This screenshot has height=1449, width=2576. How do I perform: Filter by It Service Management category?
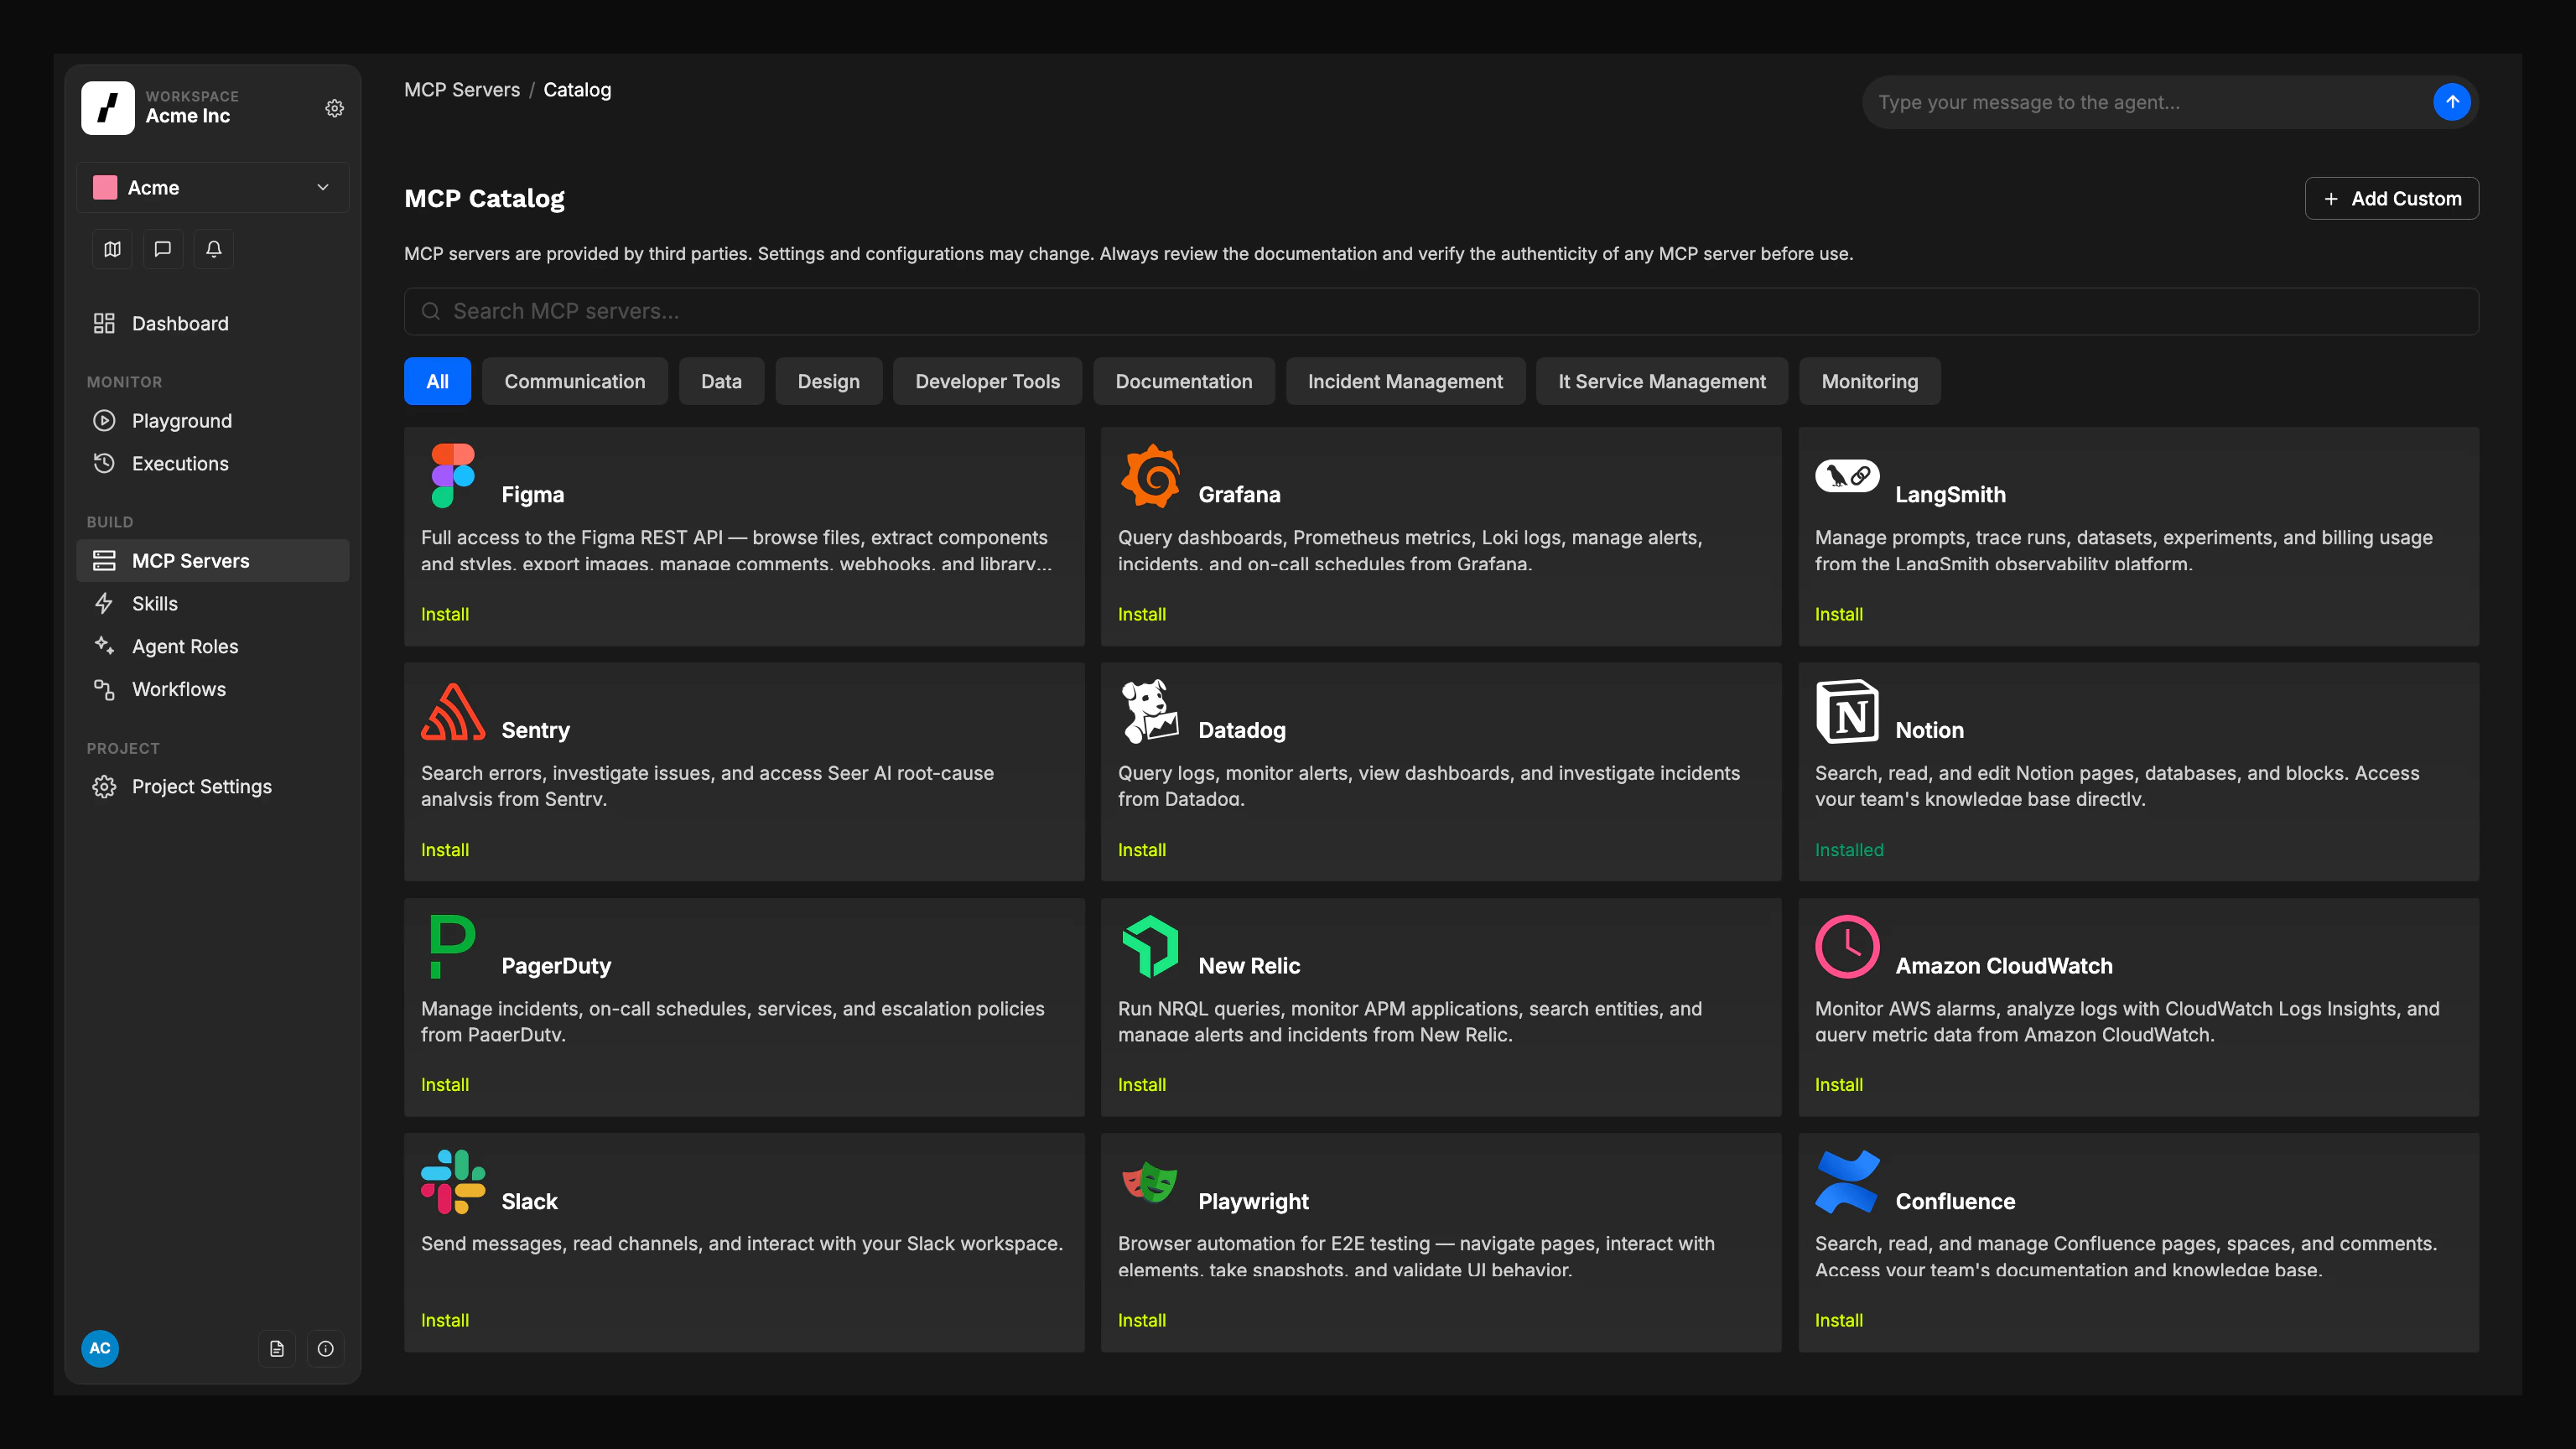tap(1662, 381)
